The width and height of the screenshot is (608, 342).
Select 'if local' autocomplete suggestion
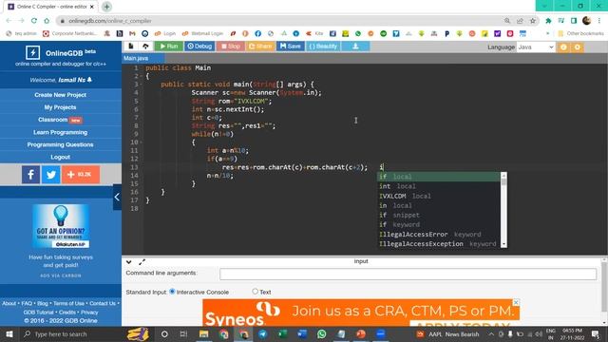pyautogui.click(x=439, y=177)
